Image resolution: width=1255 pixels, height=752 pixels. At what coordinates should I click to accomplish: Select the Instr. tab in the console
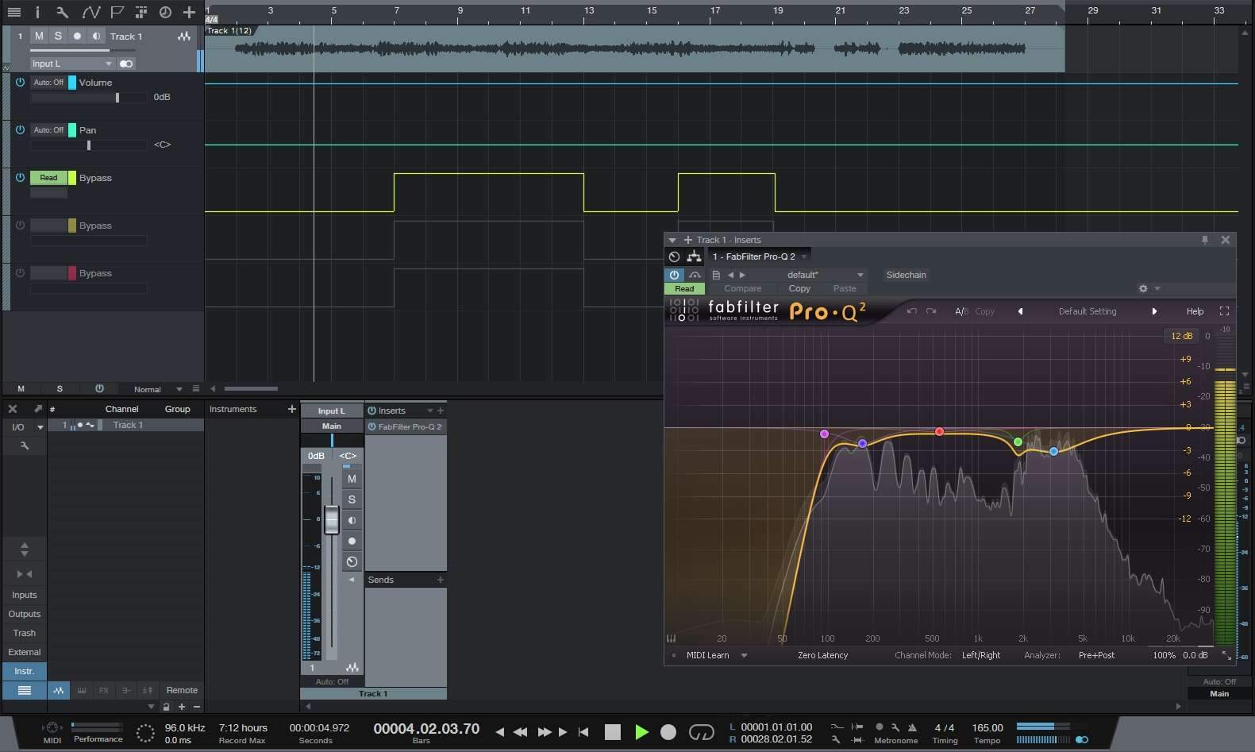[x=24, y=671]
